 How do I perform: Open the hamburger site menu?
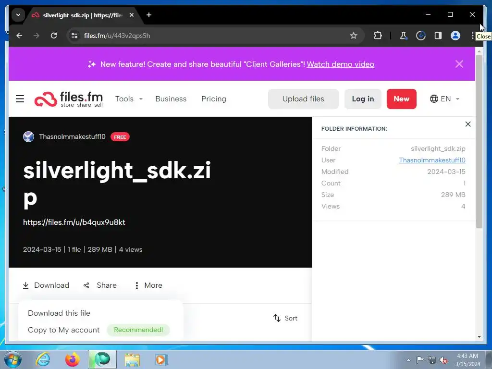click(x=20, y=99)
